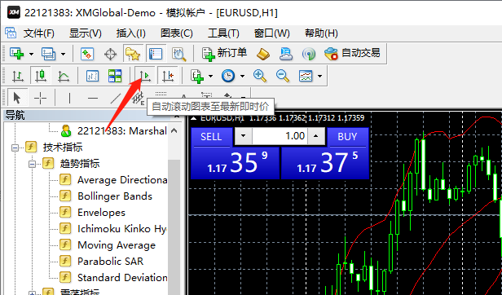Open the 文件(F) menu
The width and height of the screenshot is (502, 295).
click(x=39, y=33)
